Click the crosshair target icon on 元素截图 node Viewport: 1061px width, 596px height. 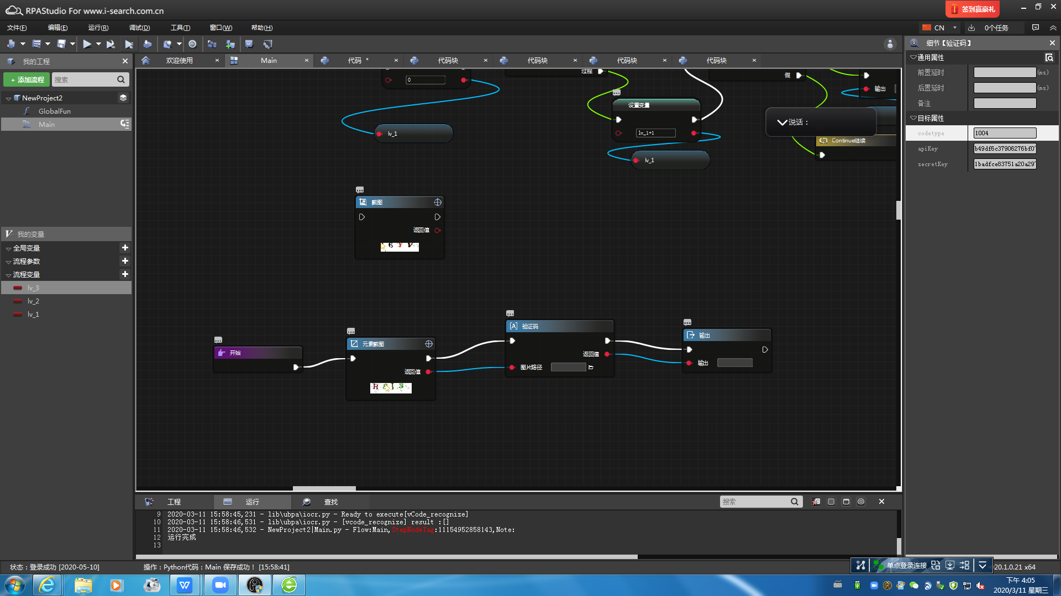[x=429, y=344]
